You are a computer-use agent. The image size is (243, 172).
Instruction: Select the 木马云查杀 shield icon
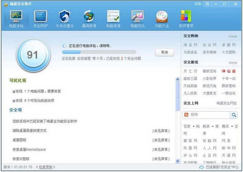(x=65, y=17)
